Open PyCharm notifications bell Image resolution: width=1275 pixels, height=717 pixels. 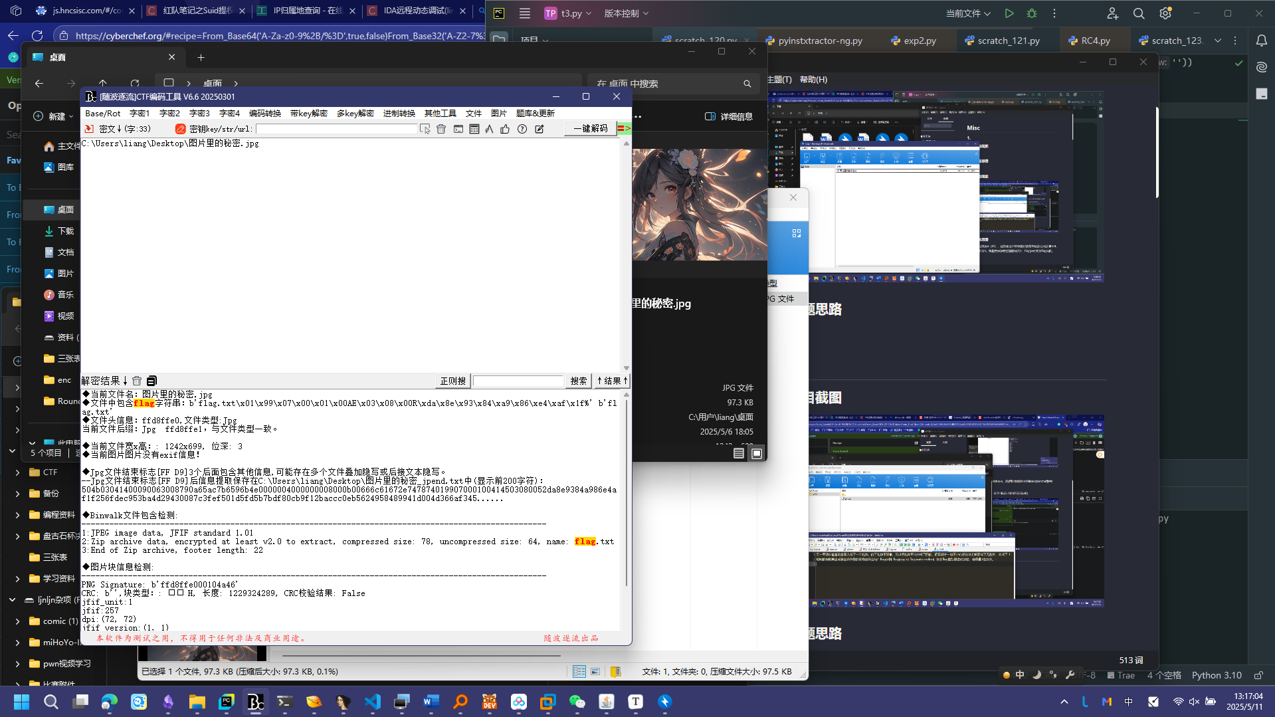pyautogui.click(x=1262, y=41)
